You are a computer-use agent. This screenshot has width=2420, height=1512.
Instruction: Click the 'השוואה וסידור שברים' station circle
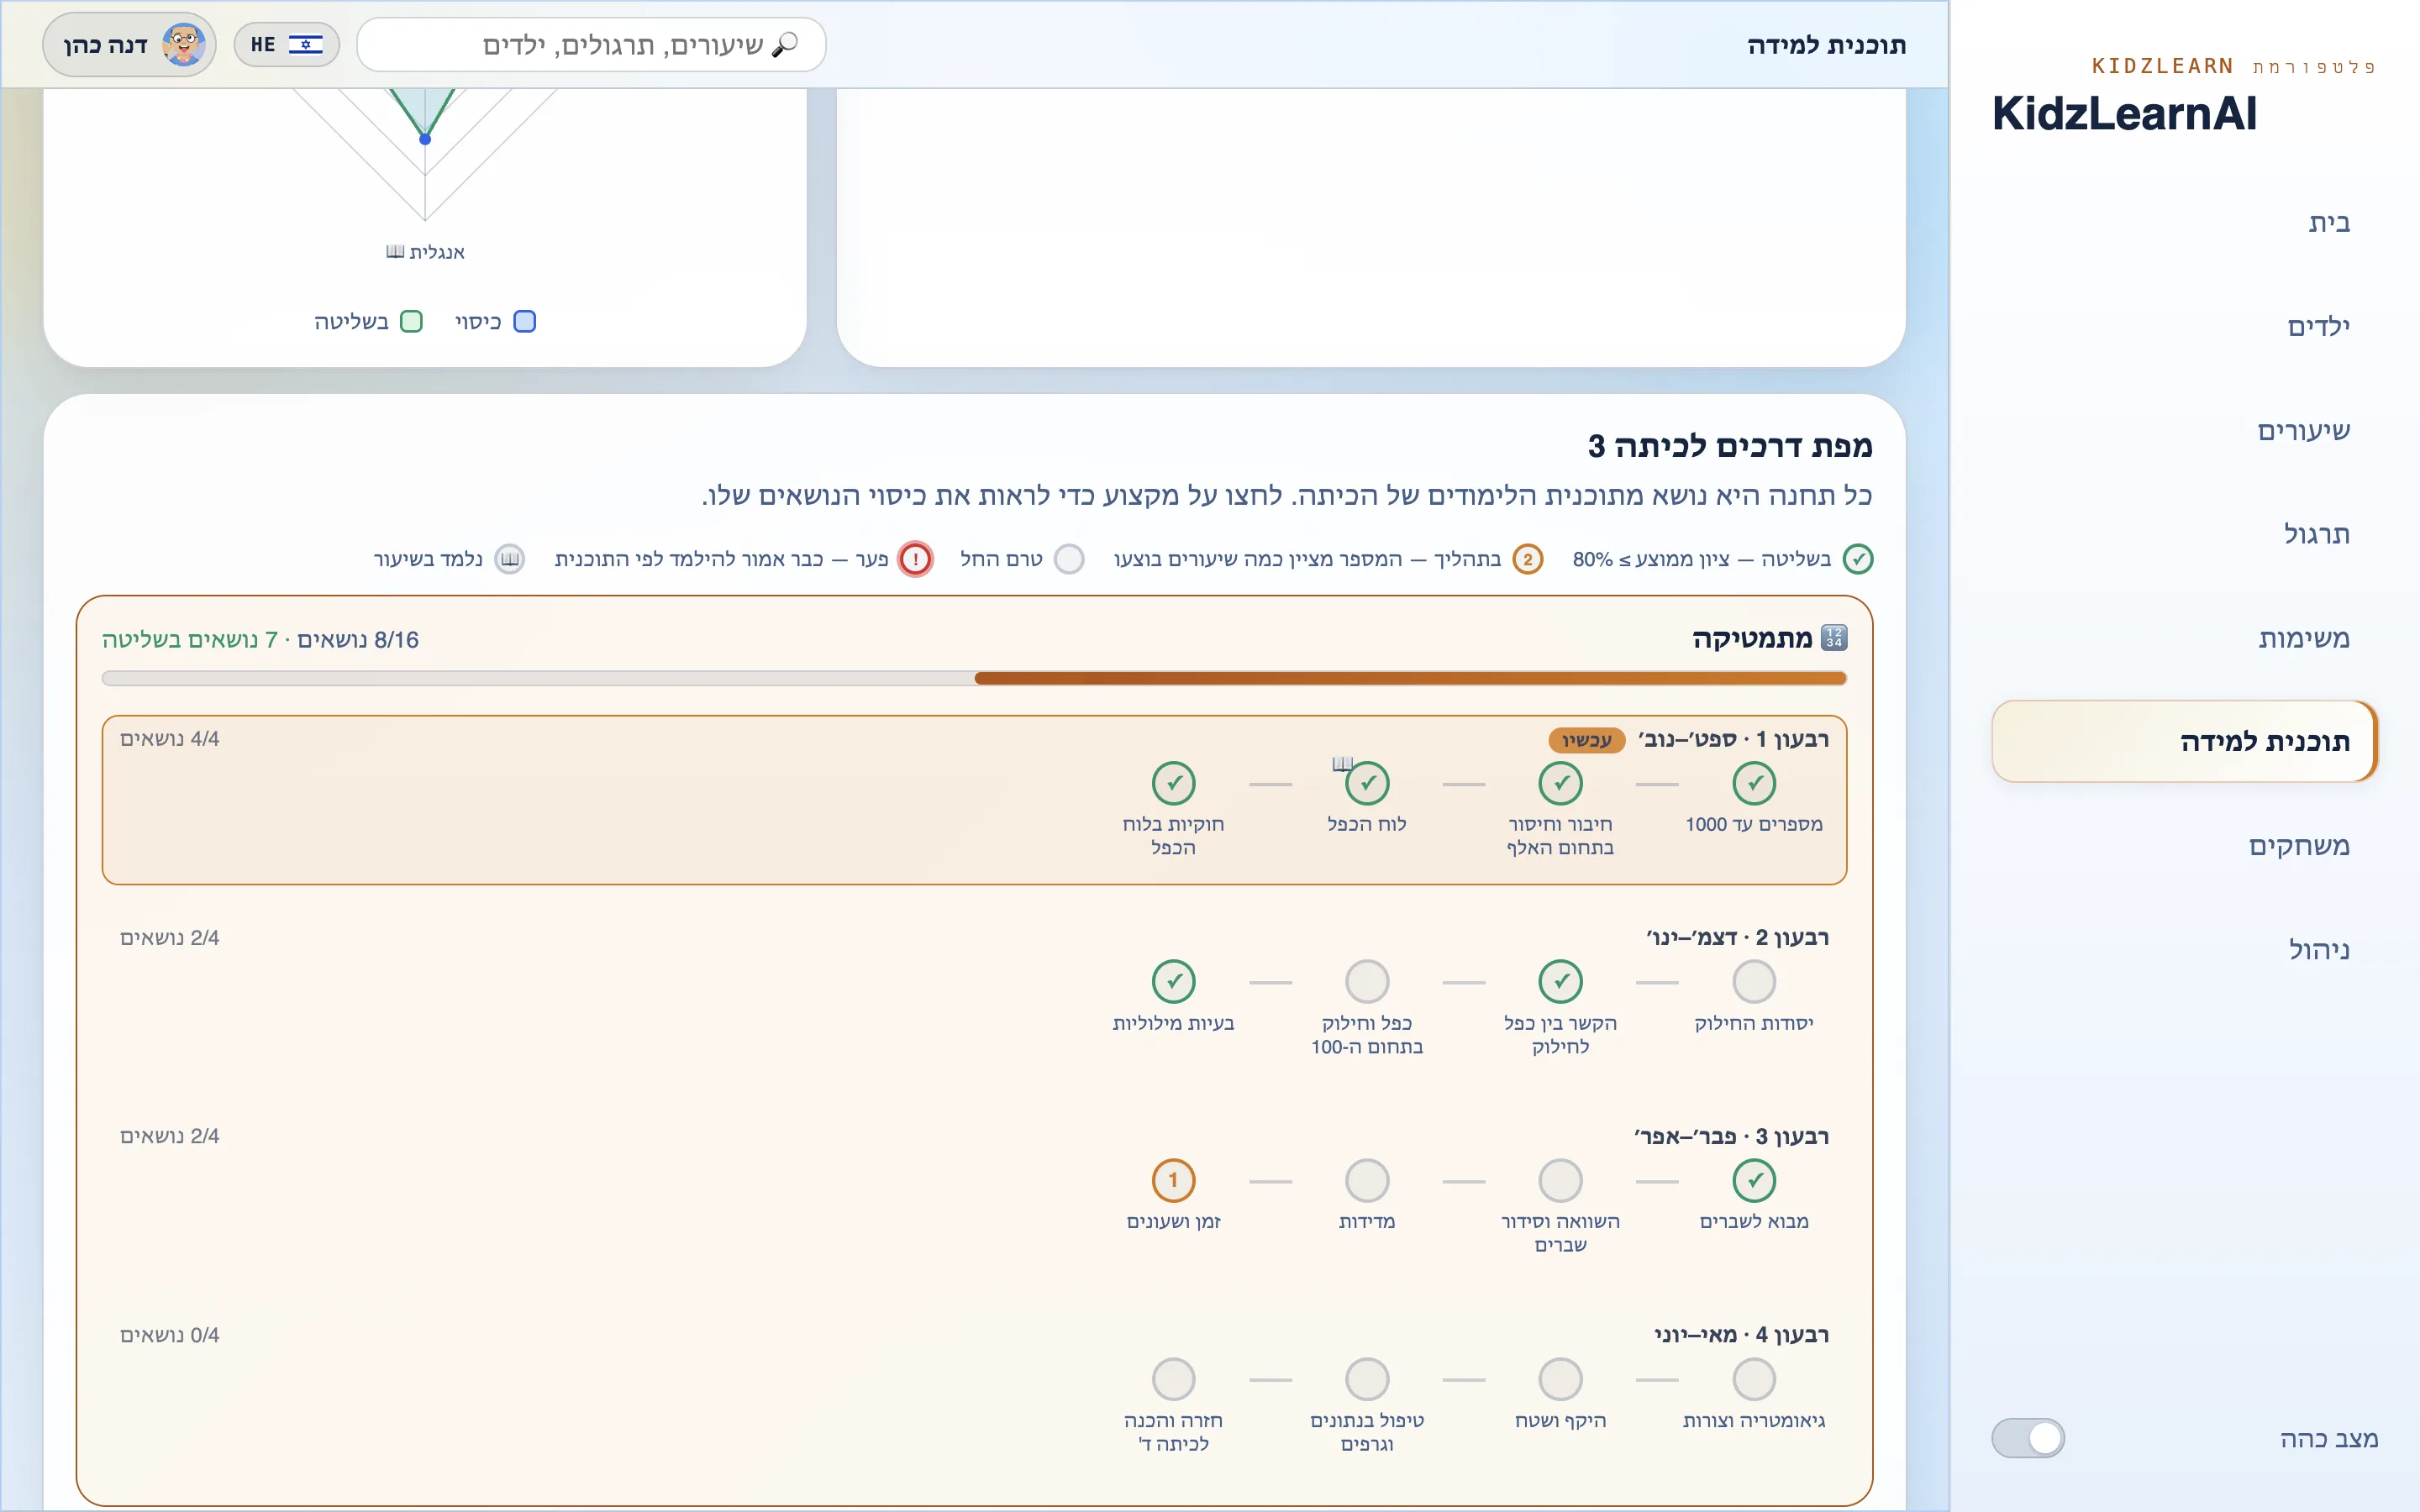(1560, 1181)
